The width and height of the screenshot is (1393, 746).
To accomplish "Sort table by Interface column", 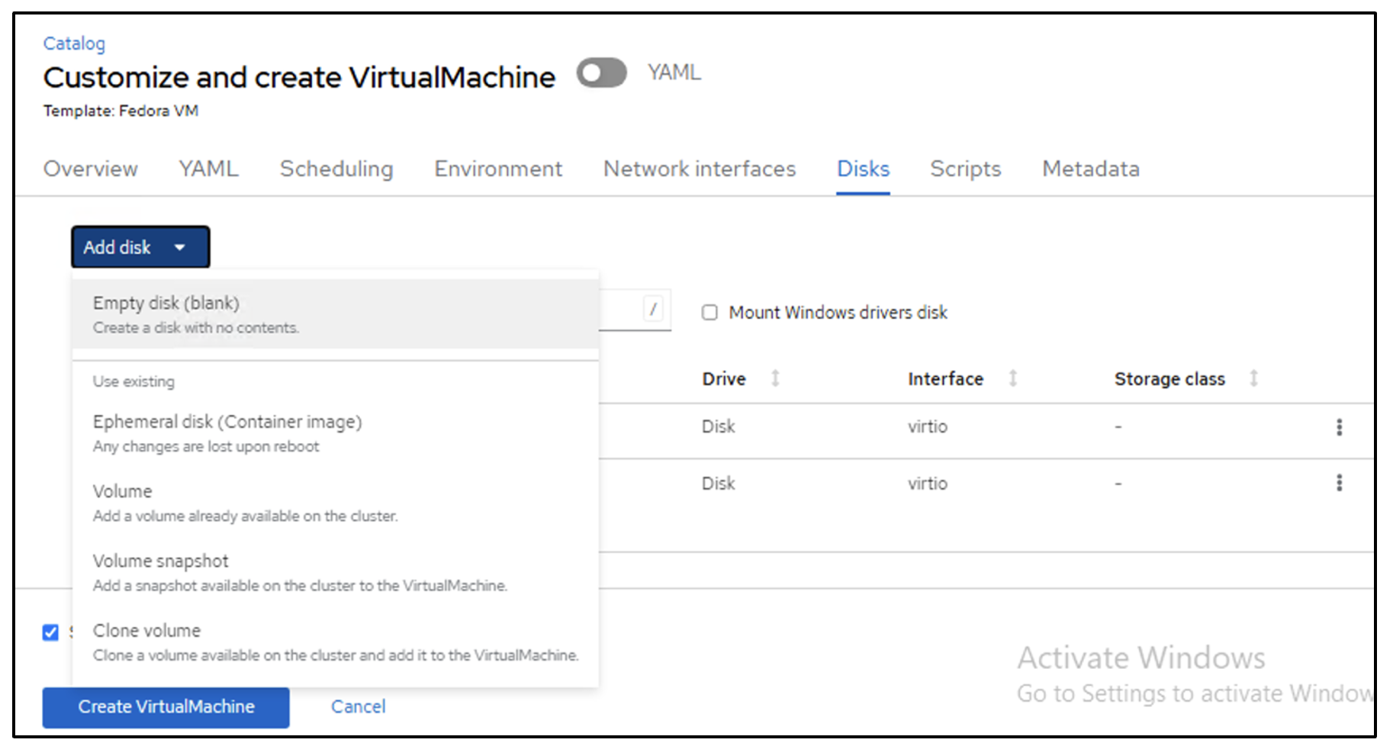I will coord(1013,378).
